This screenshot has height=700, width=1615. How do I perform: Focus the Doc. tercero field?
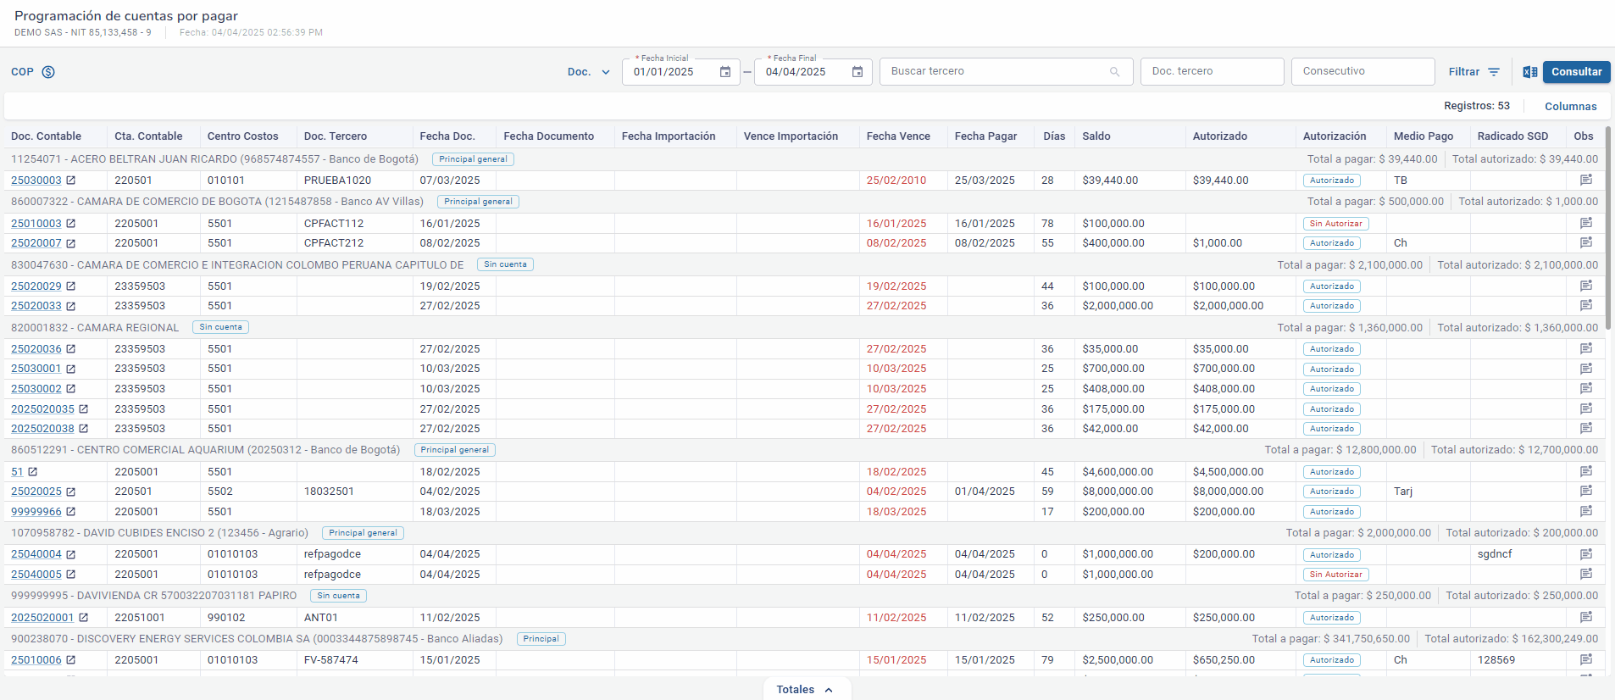[x=1212, y=71]
